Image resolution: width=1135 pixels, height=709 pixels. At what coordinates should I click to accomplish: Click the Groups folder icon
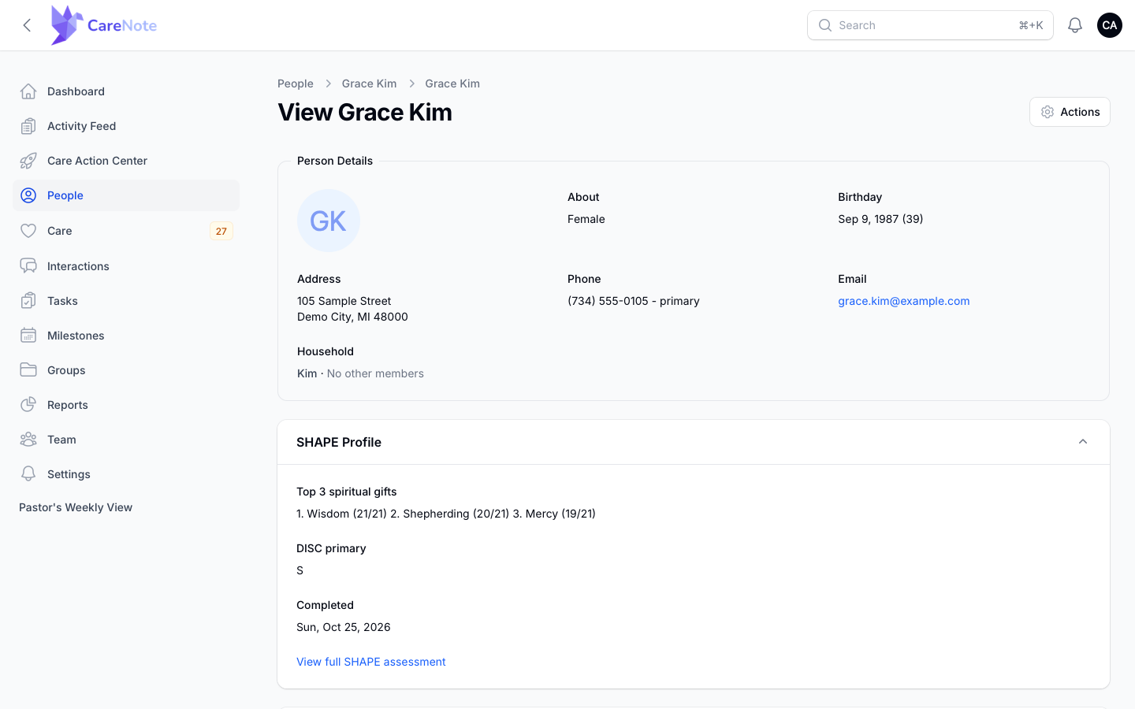pyautogui.click(x=28, y=370)
